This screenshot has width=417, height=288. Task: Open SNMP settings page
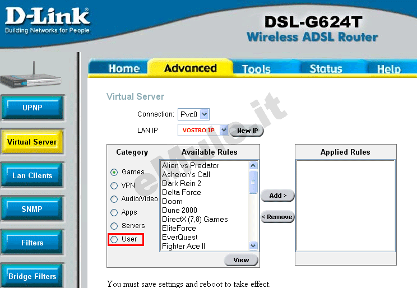[x=33, y=209]
